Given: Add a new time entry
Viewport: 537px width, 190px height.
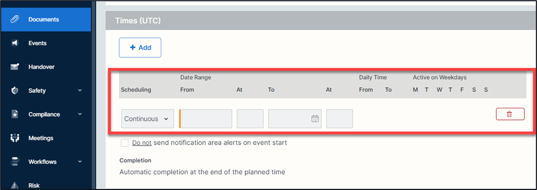Looking at the screenshot, I should pyautogui.click(x=140, y=47).
